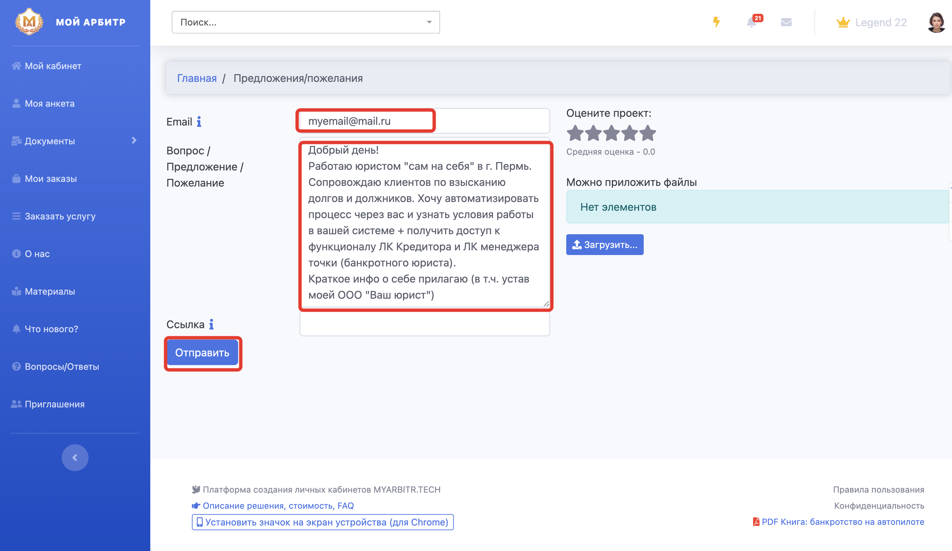Click the Email info icon
Image resolution: width=952 pixels, height=551 pixels.
coord(199,122)
